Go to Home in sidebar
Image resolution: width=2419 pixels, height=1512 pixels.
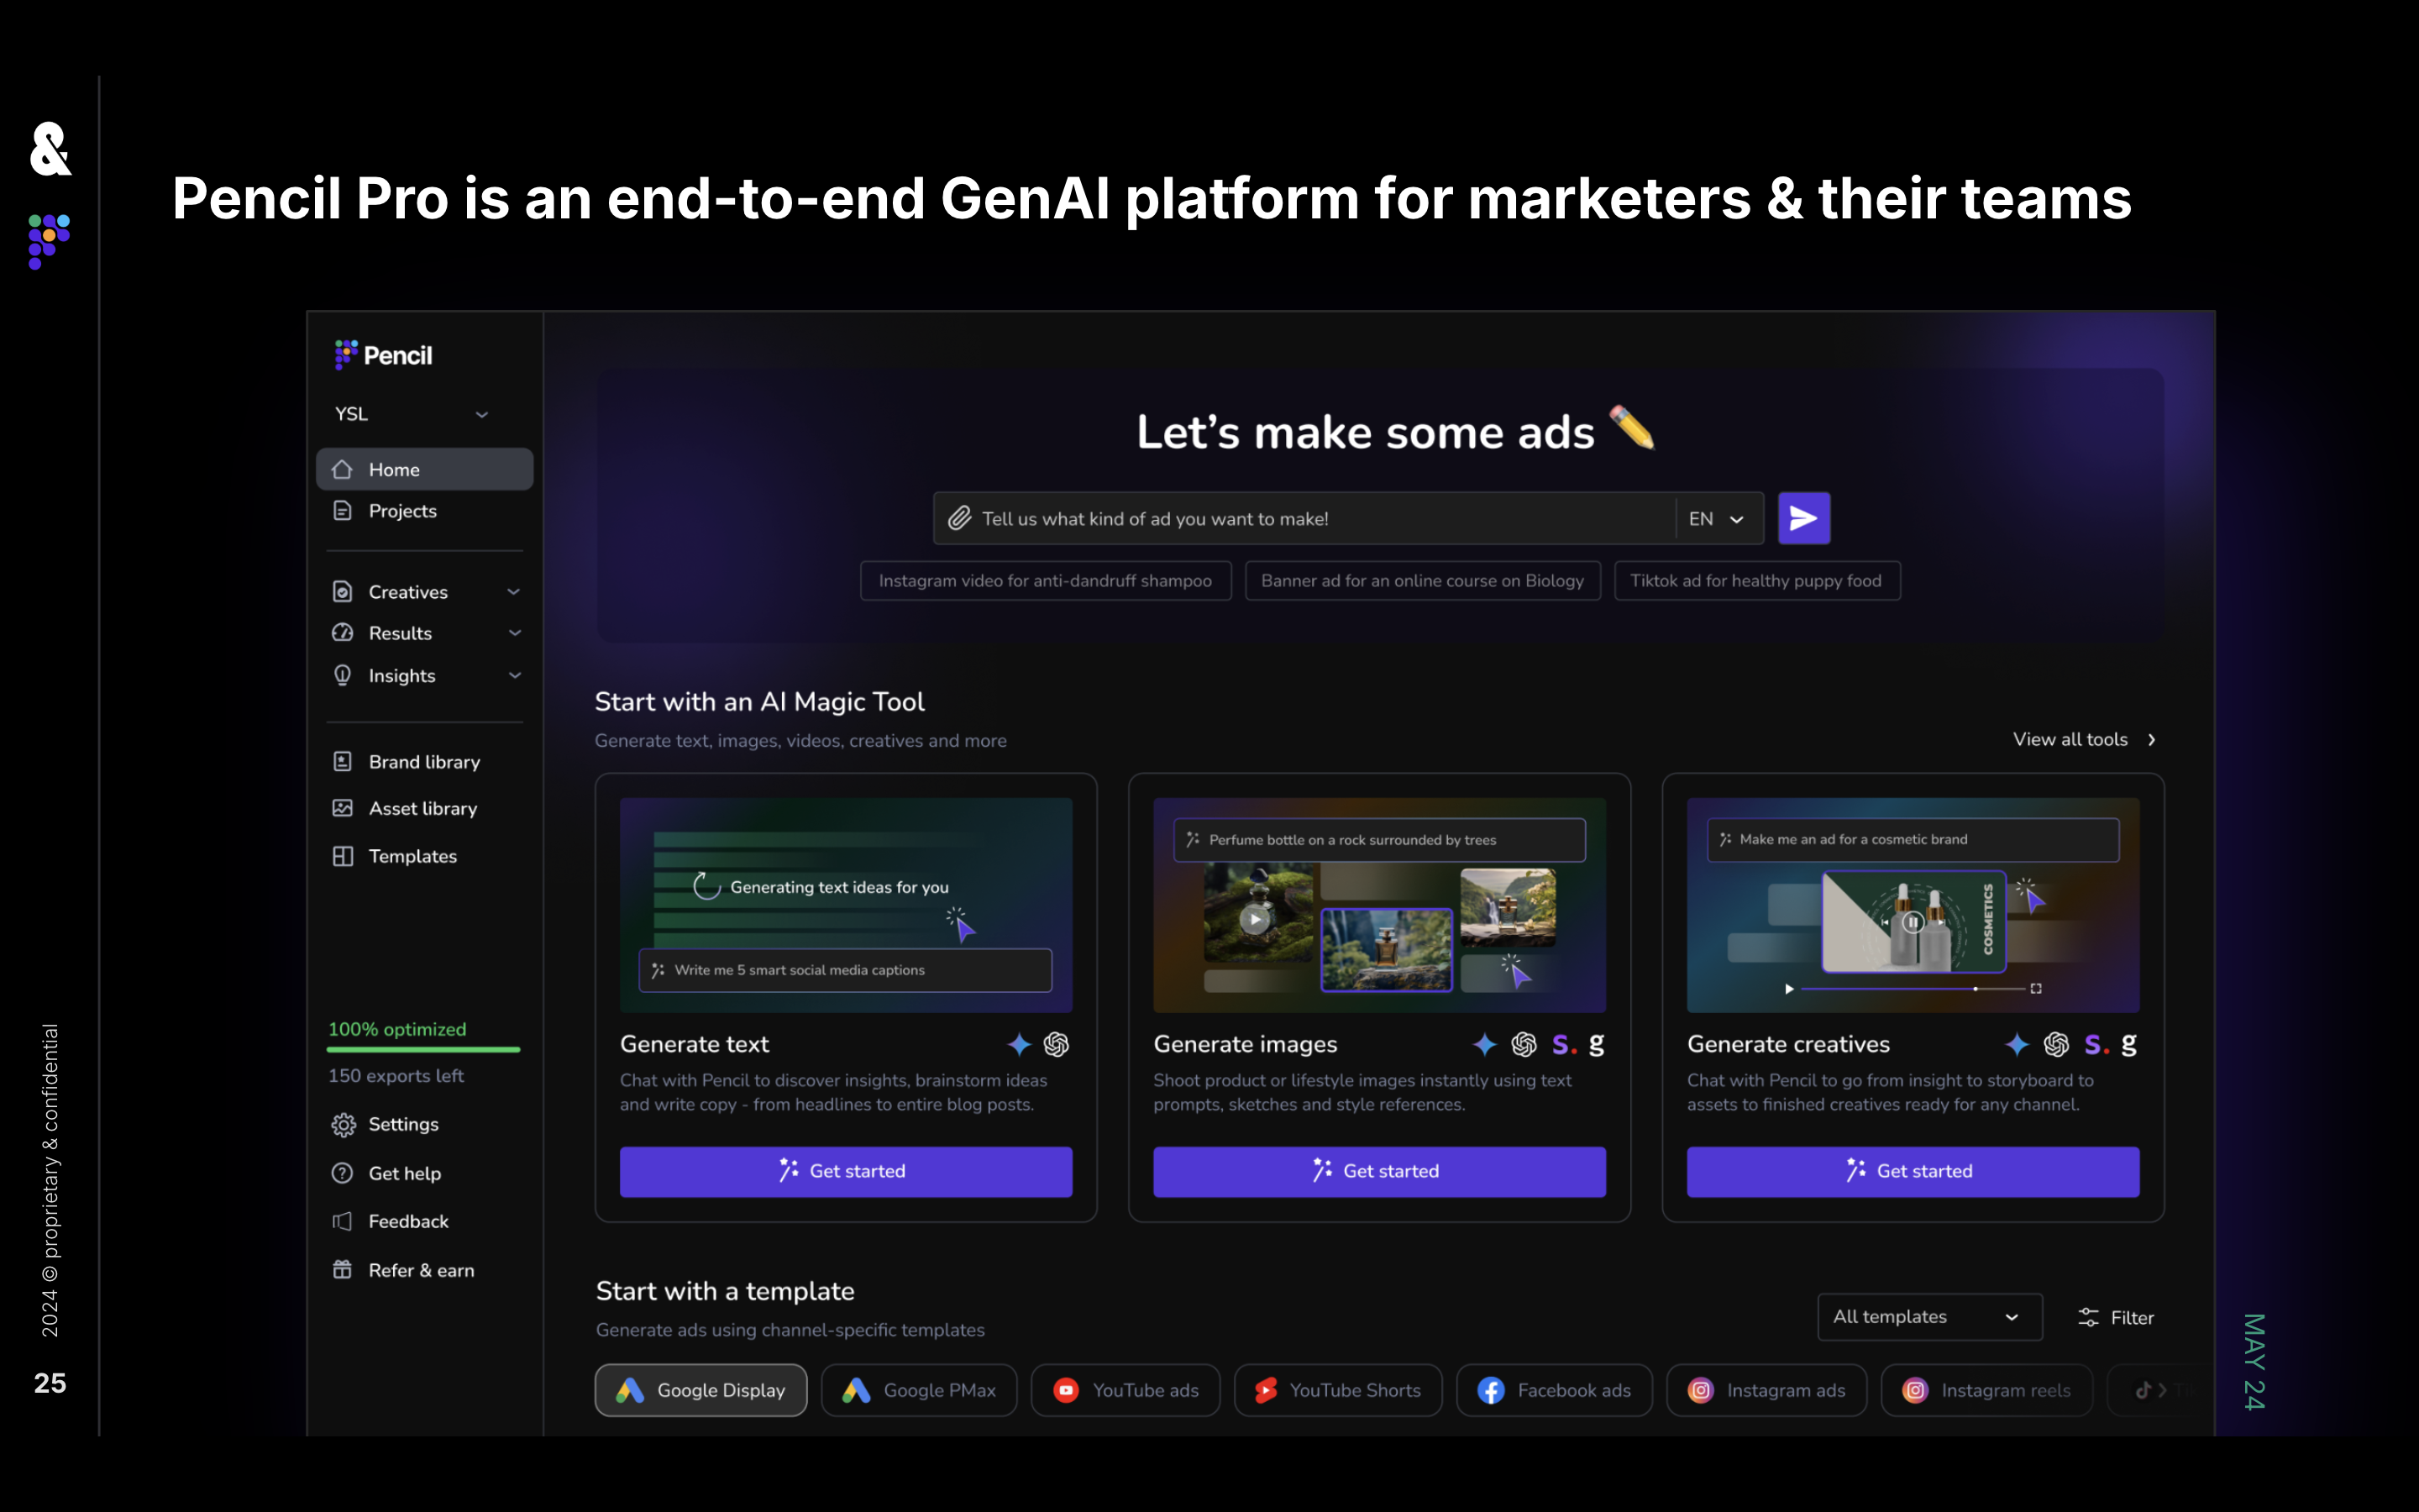pyautogui.click(x=425, y=469)
